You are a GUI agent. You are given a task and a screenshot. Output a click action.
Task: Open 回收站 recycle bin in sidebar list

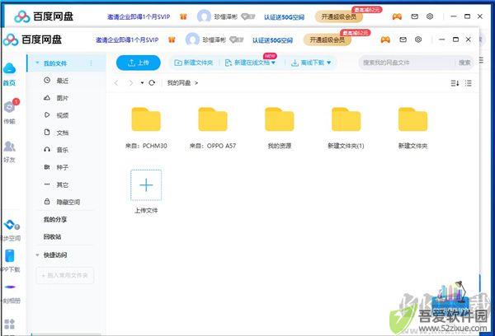pyautogui.click(x=53, y=236)
